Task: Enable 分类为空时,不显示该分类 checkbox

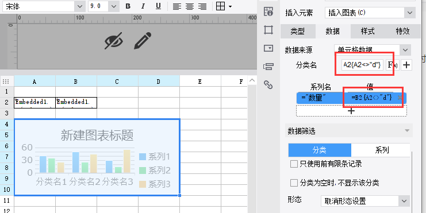Action: [x=294, y=183]
